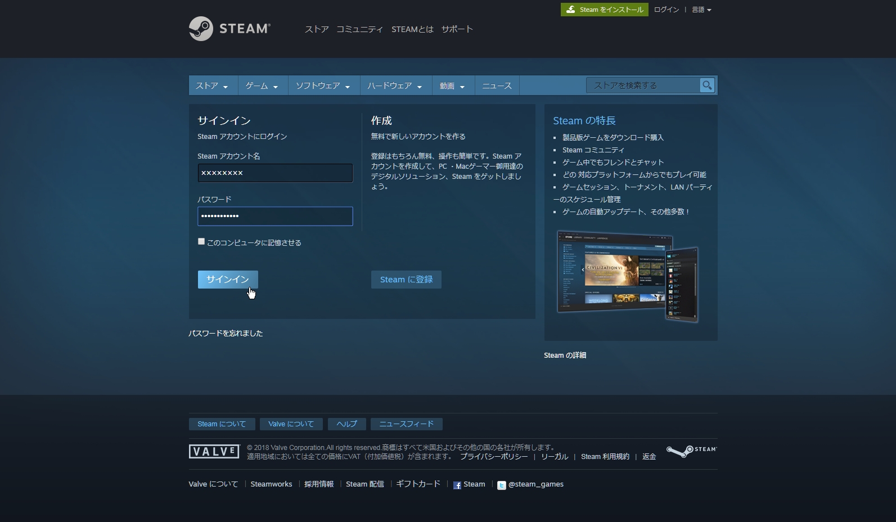Expand the ストア dropdown in the store bar
The image size is (896, 522).
point(212,85)
